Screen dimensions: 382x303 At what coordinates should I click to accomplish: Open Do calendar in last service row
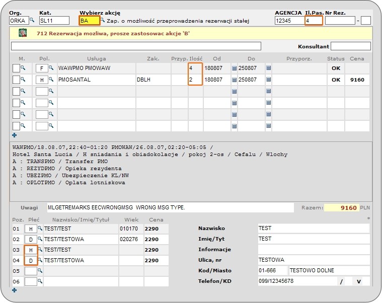pyautogui.click(x=268, y=126)
